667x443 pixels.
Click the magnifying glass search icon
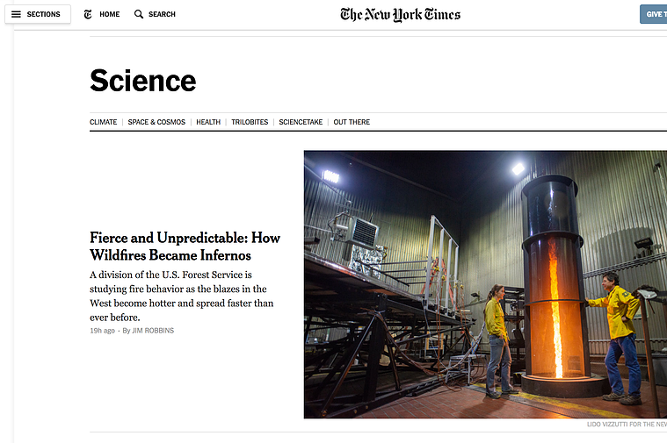pyautogui.click(x=139, y=14)
